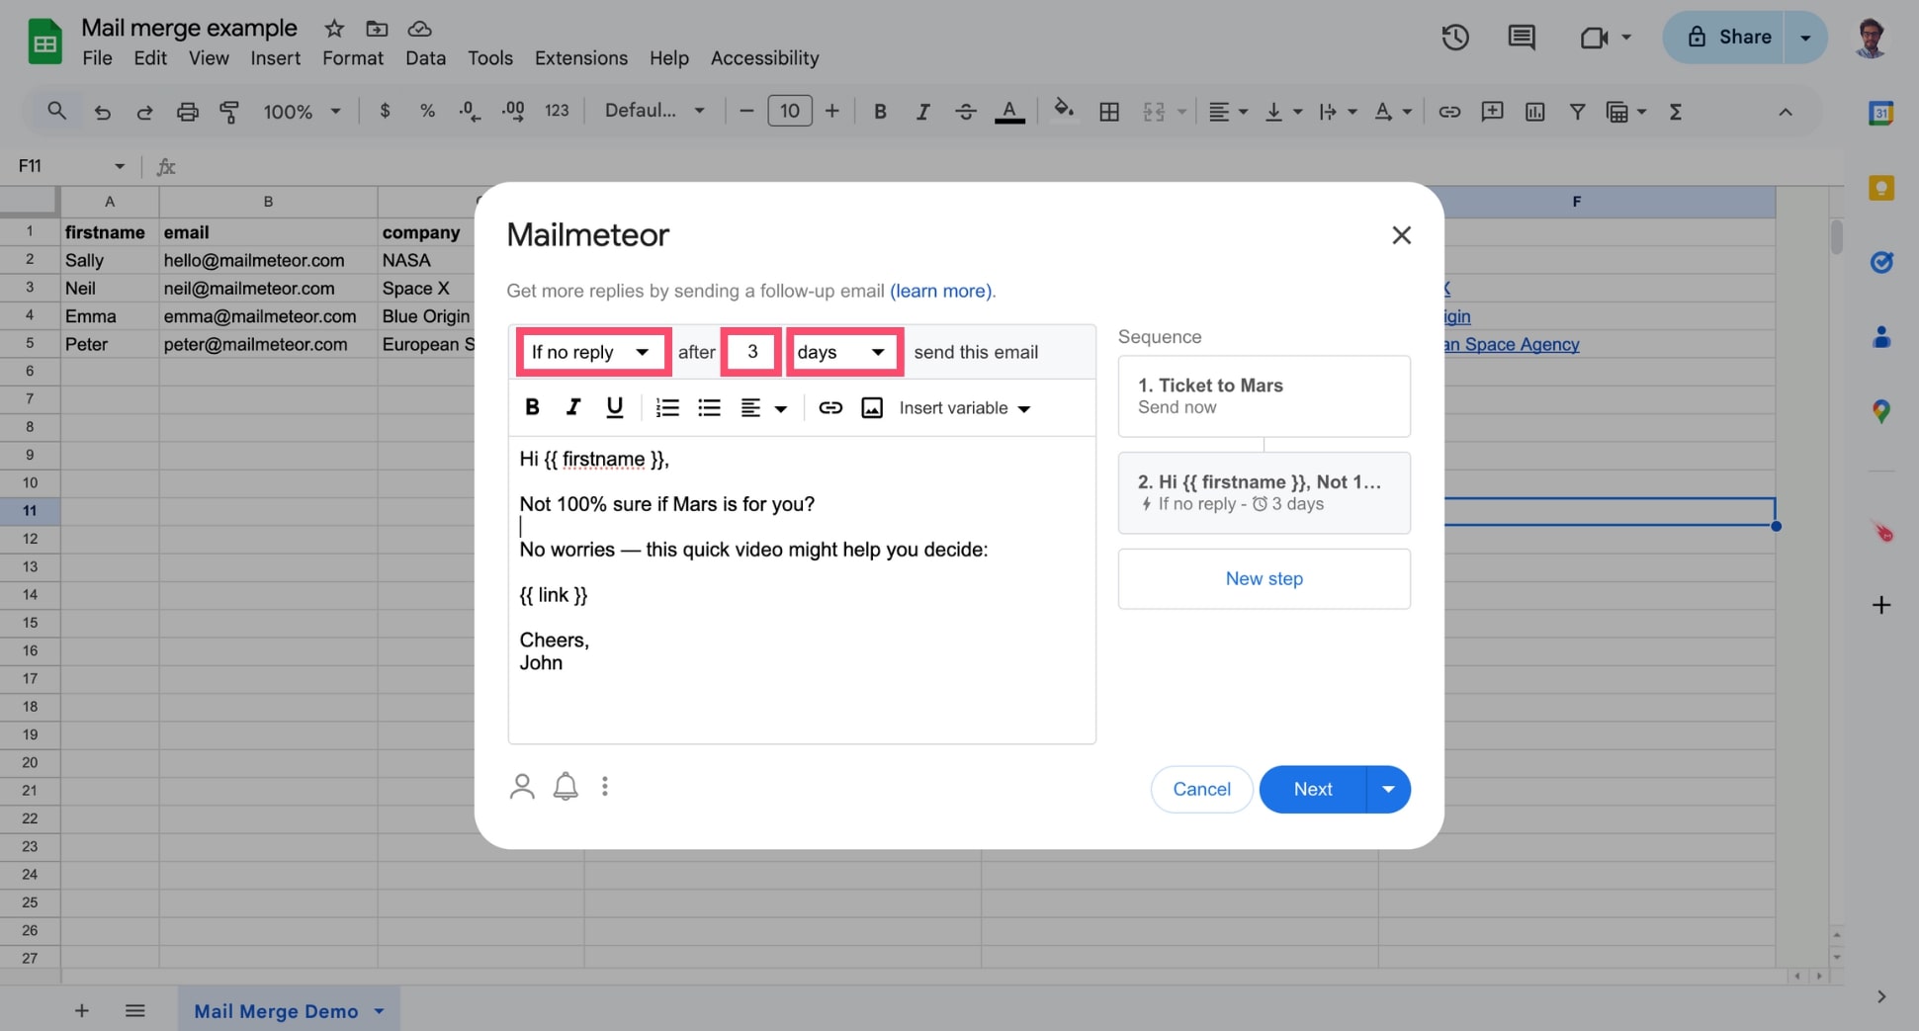
Task: Click the Share button
Action: [x=1729, y=38]
